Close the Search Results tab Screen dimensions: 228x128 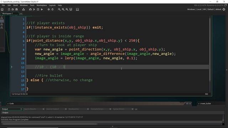click(x=43, y=109)
